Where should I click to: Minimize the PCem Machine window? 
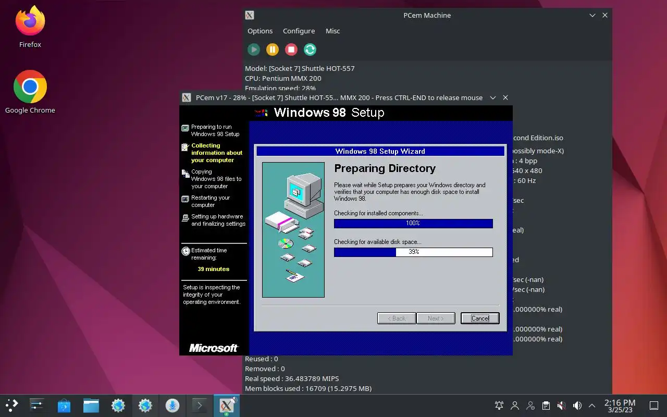click(x=592, y=15)
